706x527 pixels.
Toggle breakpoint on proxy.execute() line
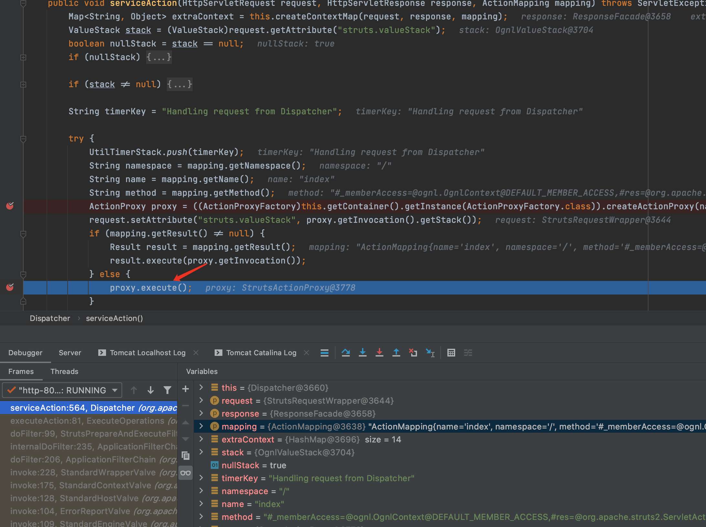click(x=10, y=287)
